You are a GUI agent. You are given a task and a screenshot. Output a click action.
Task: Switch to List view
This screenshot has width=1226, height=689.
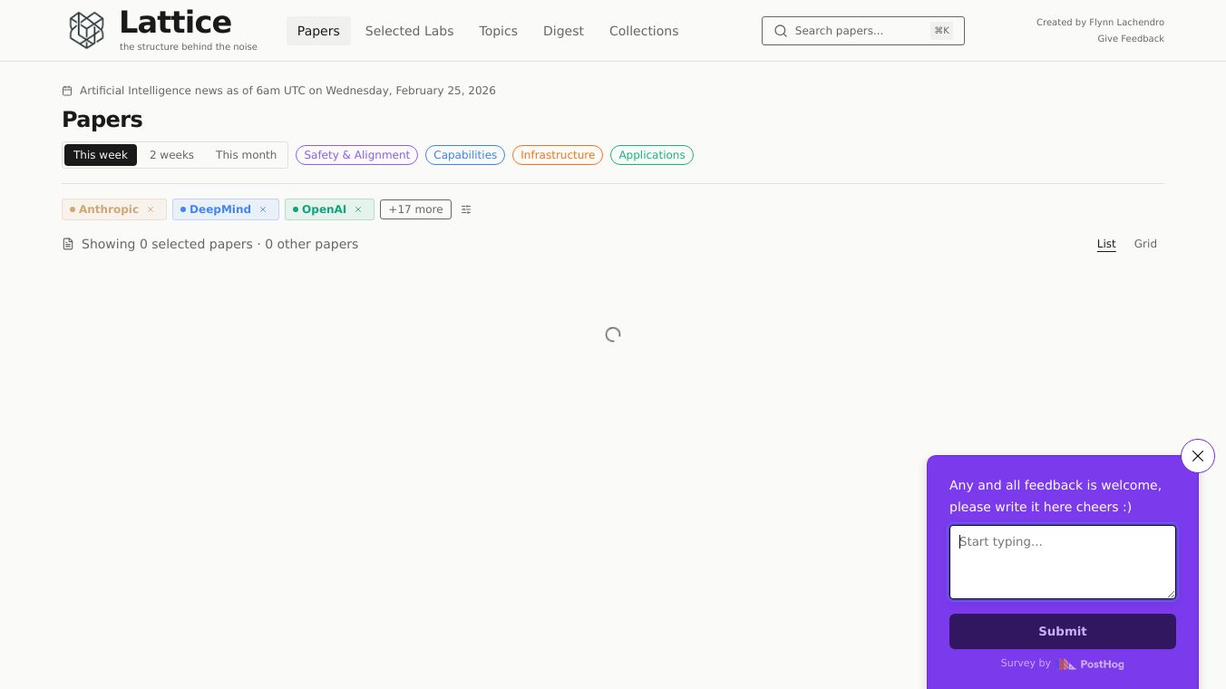pos(1106,244)
